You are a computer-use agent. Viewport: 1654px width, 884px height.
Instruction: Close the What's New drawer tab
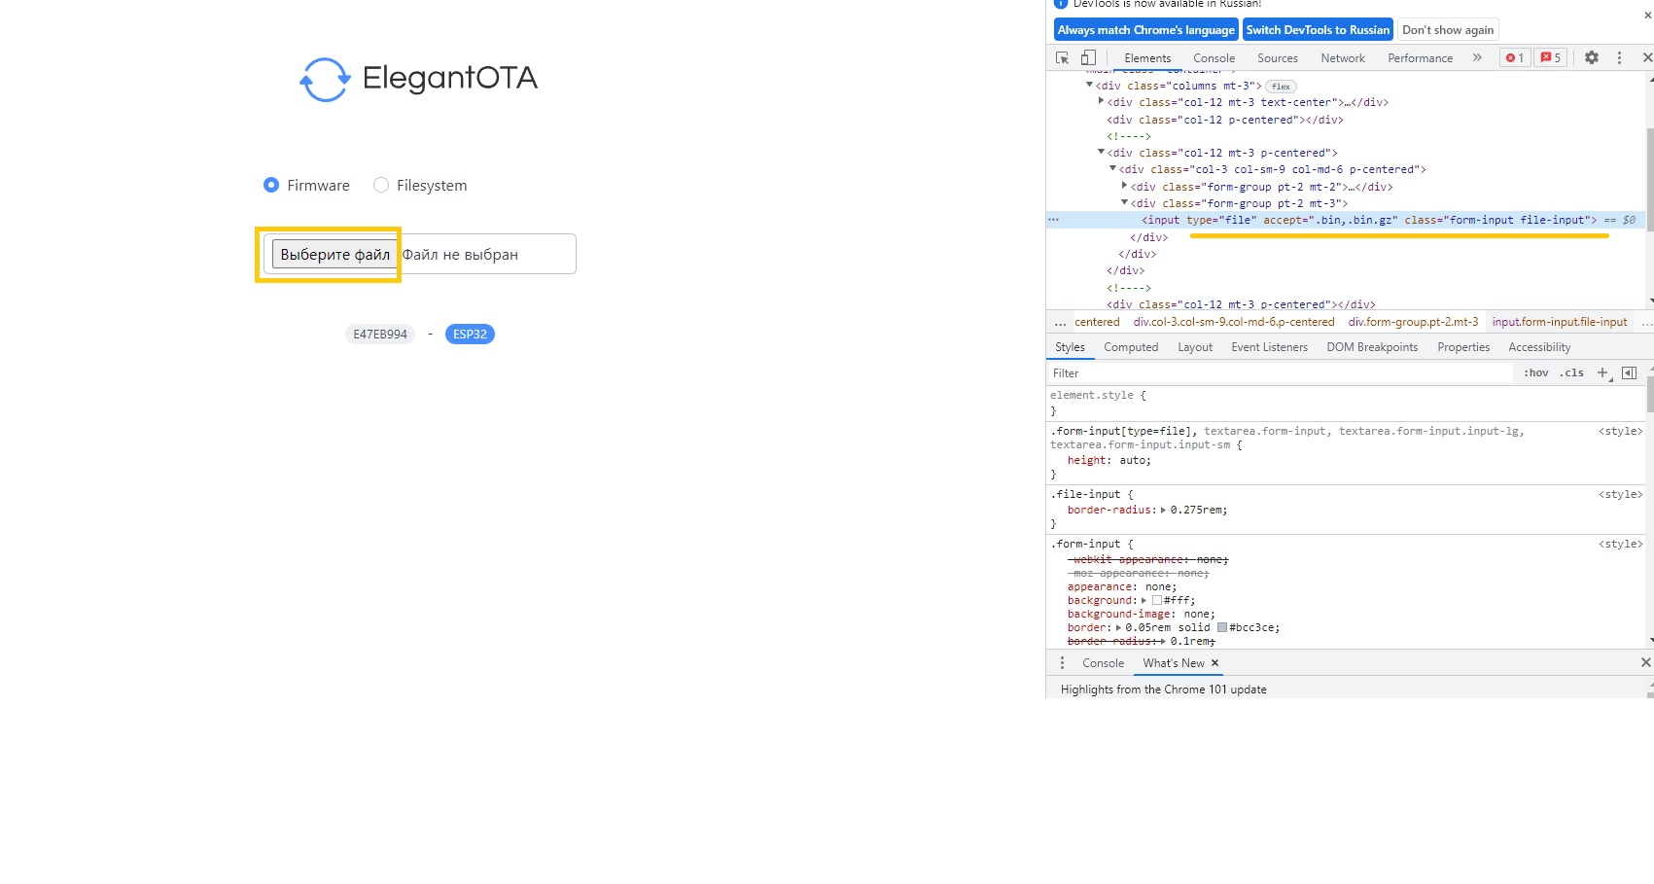click(x=1214, y=663)
